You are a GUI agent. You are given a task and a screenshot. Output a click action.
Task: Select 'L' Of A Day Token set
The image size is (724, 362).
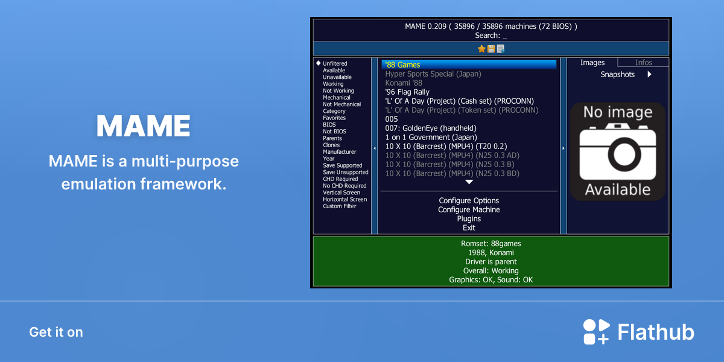pyautogui.click(x=462, y=110)
